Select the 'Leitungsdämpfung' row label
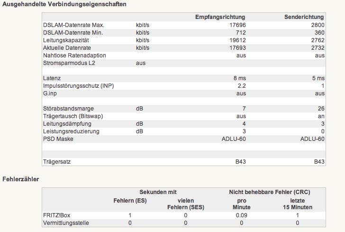Image resolution: width=345 pixels, height=232 pixels. tap(67, 124)
